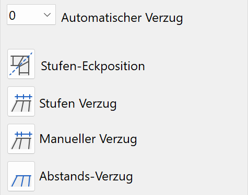Click the Abstands-Verzug text label

click(x=86, y=177)
